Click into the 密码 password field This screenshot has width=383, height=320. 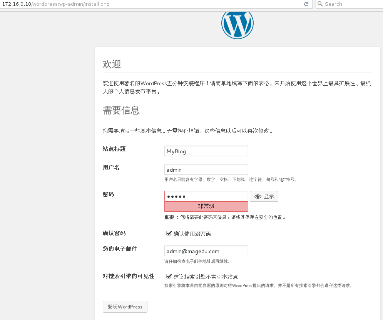click(206, 196)
